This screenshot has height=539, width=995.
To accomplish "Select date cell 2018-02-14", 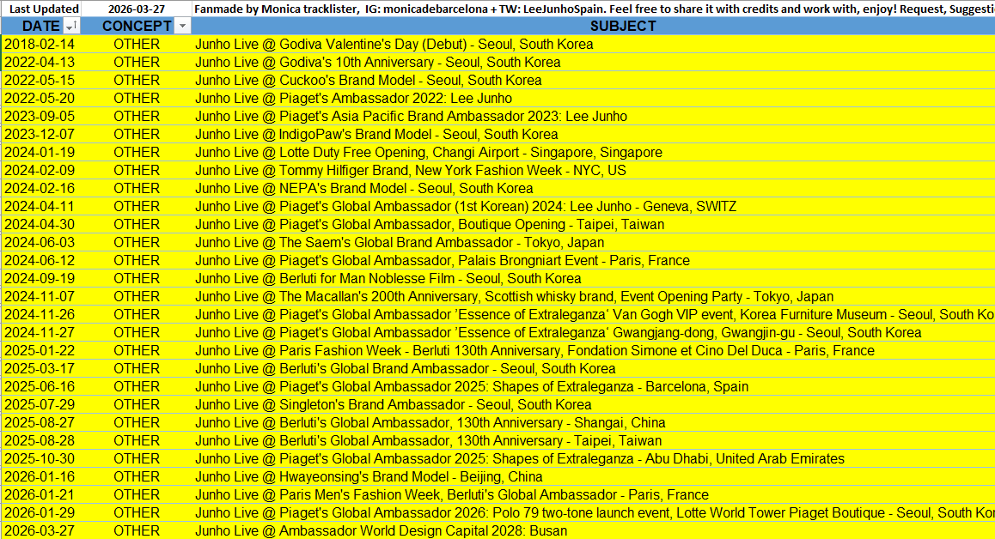I will tap(41, 45).
